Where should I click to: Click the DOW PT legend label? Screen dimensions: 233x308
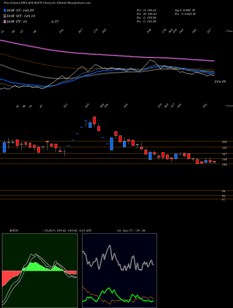coord(17,22)
